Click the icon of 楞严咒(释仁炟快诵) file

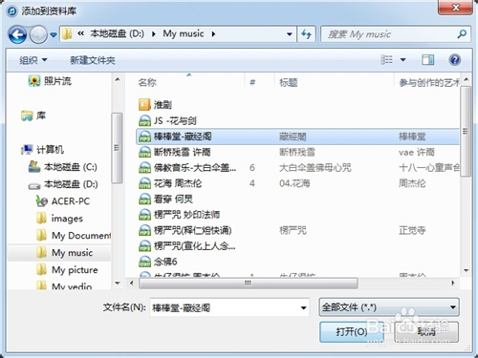(144, 230)
